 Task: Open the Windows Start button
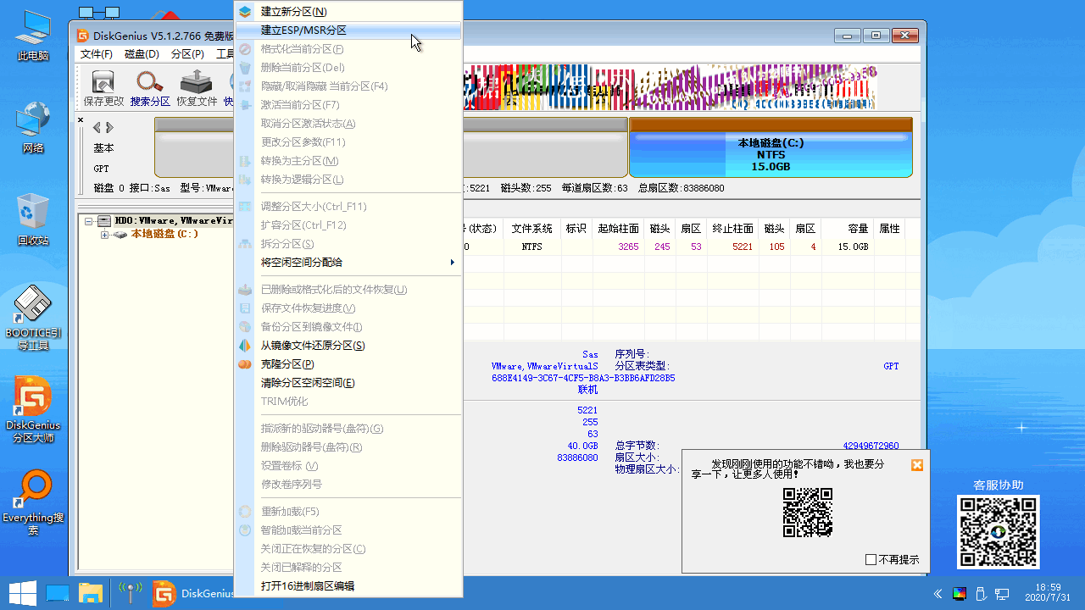click(x=22, y=593)
